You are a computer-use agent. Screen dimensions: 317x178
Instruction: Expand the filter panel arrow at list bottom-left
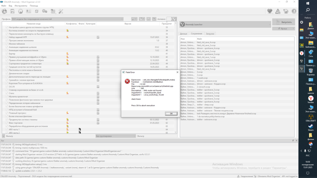(3, 136)
